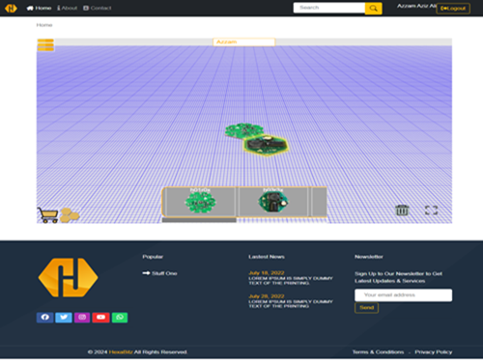This screenshot has width=483, height=363.
Task: Pick the dark module thumbnail in tray
Action: tap(272, 202)
